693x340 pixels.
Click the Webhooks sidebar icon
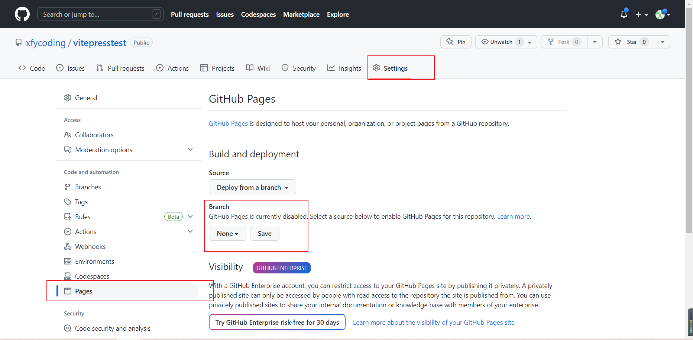(68, 246)
